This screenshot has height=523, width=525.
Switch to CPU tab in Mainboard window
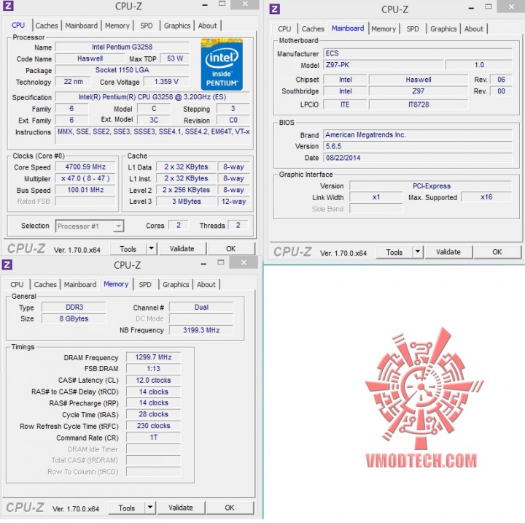[x=284, y=28]
